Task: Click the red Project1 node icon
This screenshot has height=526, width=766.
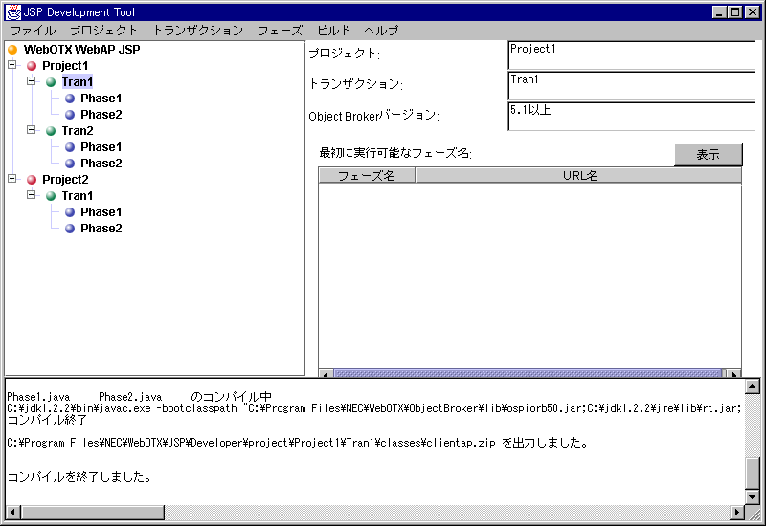Action: pos(32,66)
